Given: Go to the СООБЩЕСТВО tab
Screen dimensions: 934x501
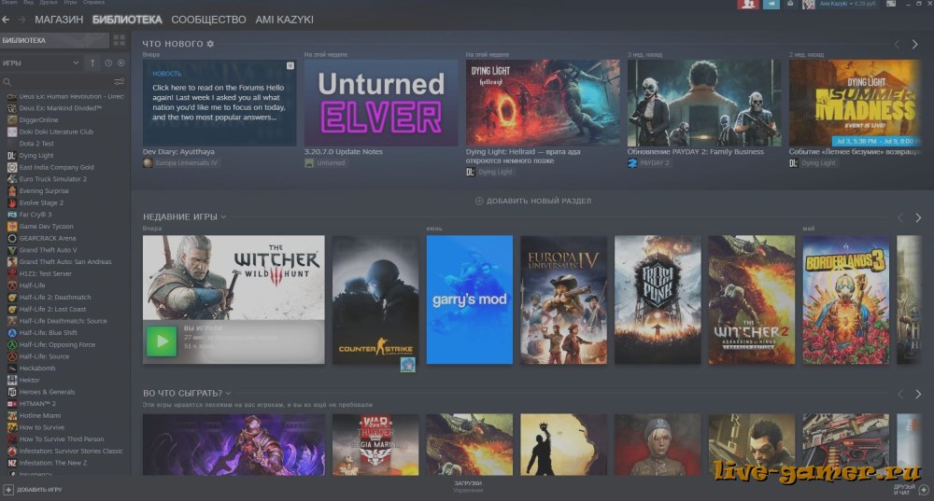Looking at the screenshot, I should click(x=209, y=20).
